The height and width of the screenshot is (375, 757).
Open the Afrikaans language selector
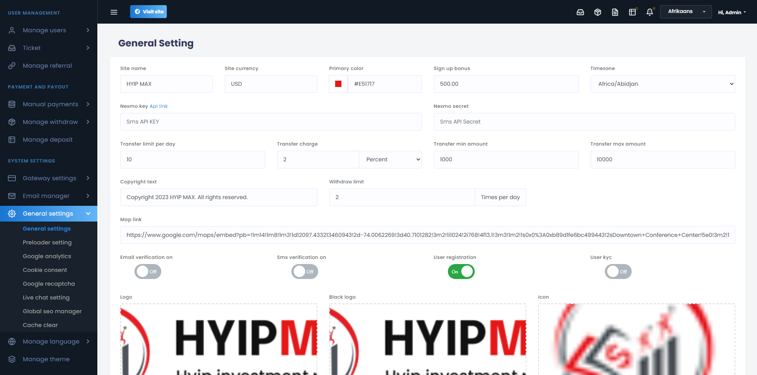pyautogui.click(x=686, y=12)
